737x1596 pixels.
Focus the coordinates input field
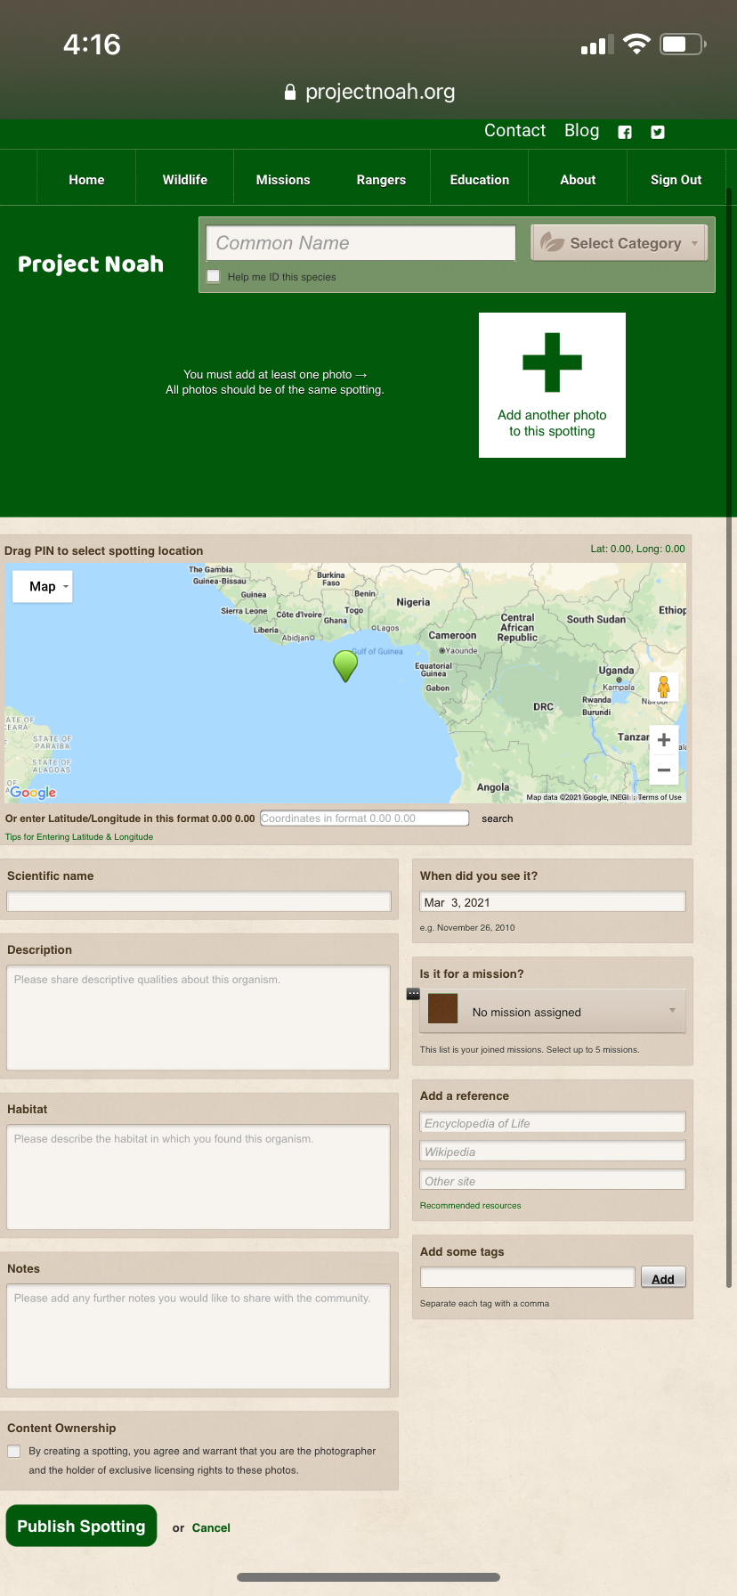pyautogui.click(x=364, y=818)
